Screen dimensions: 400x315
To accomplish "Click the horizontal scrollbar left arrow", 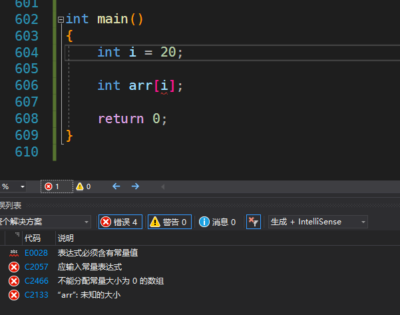I will [163, 187].
